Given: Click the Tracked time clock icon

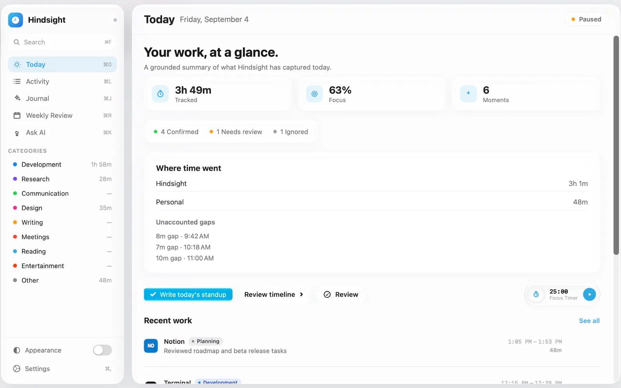Looking at the screenshot, I should [x=160, y=94].
